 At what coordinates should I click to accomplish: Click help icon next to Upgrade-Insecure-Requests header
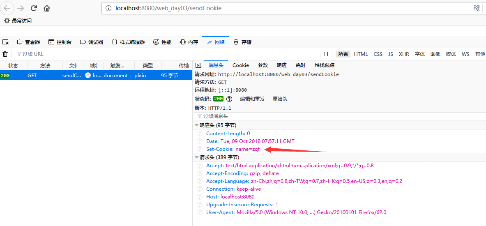pos(200,205)
